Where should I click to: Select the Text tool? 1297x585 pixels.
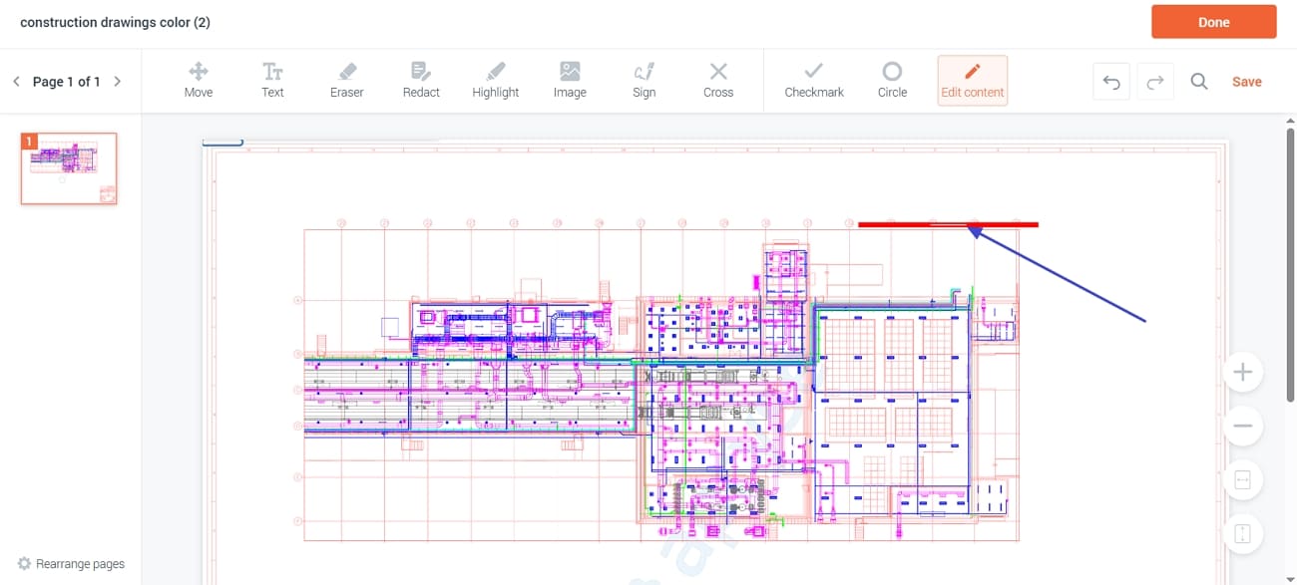click(272, 81)
